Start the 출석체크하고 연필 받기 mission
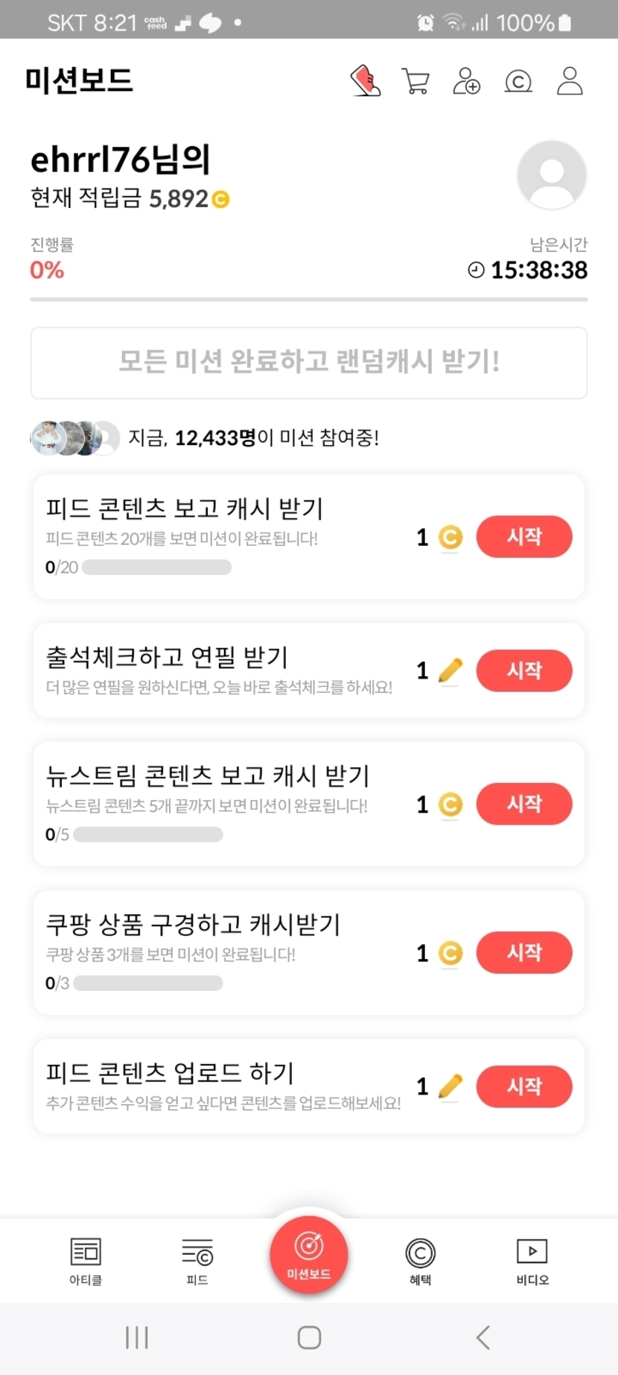The image size is (618, 1375). (x=524, y=670)
